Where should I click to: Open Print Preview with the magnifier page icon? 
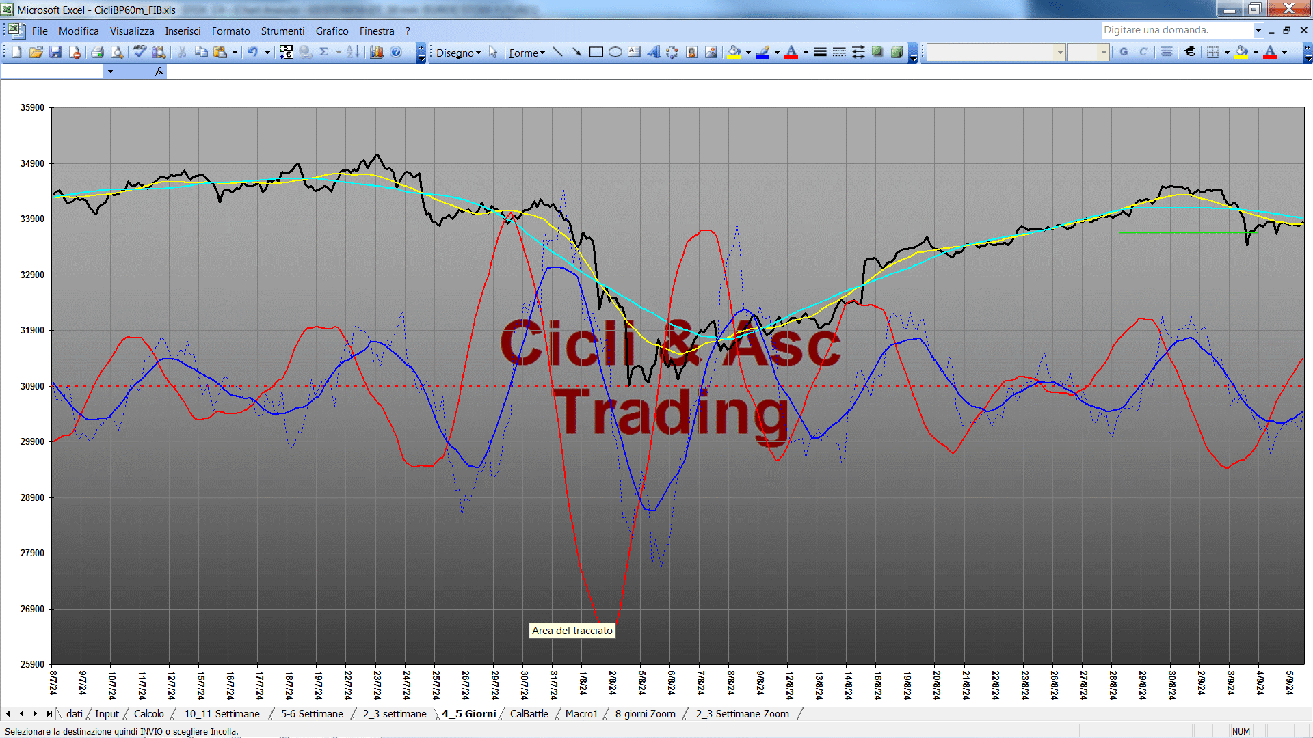(117, 52)
